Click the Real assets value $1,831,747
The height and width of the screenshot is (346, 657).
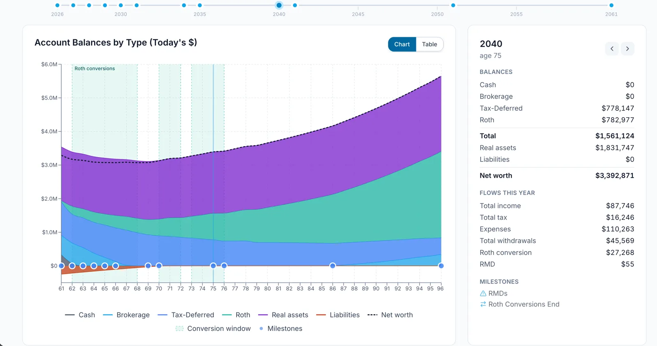(615, 148)
